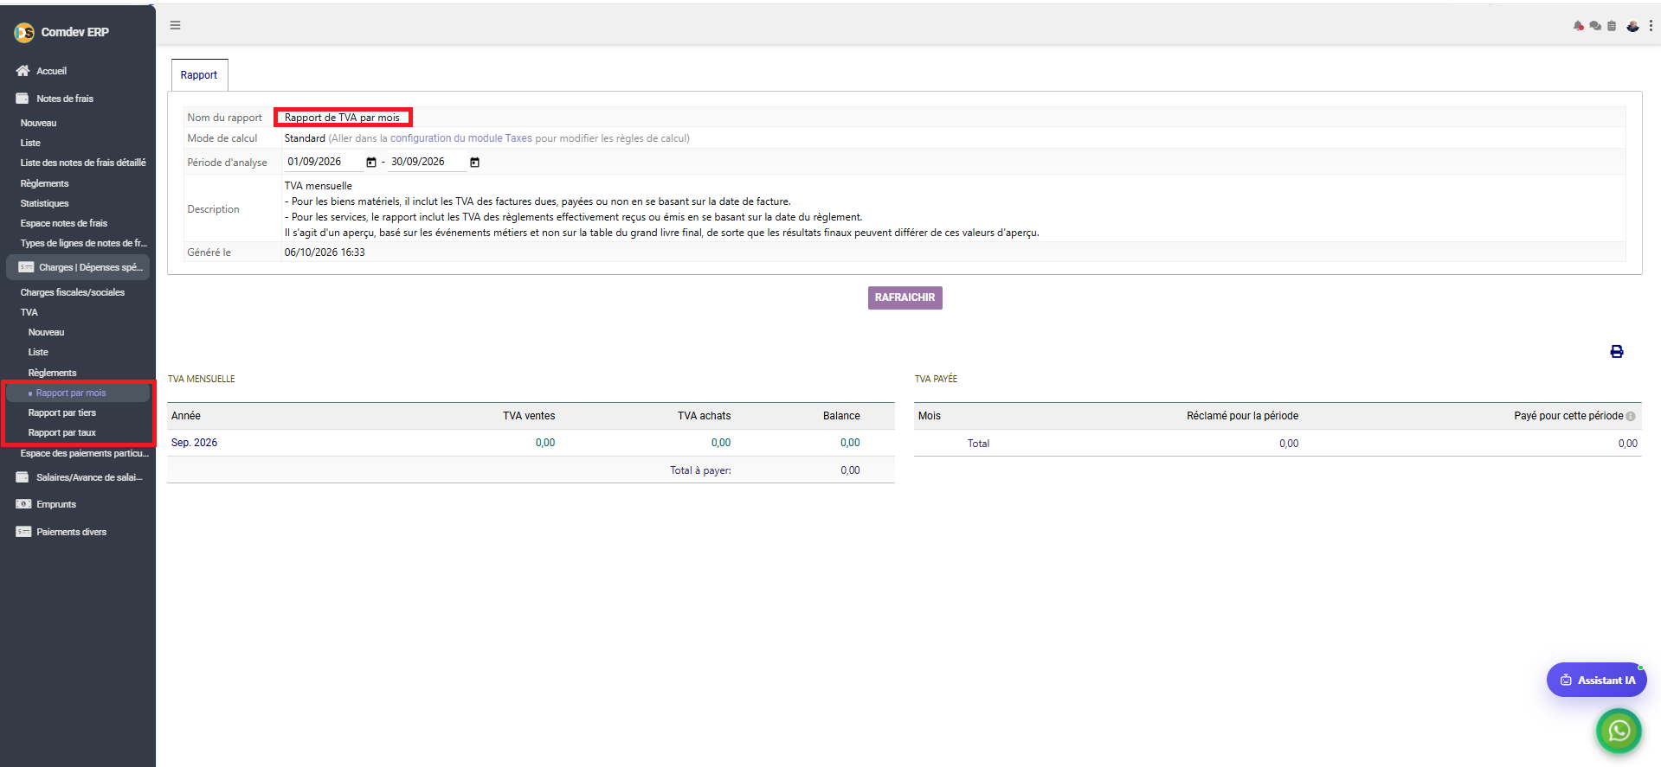The width and height of the screenshot is (1661, 767).
Task: Open Types de lignes de notes de frais
Action: (84, 243)
